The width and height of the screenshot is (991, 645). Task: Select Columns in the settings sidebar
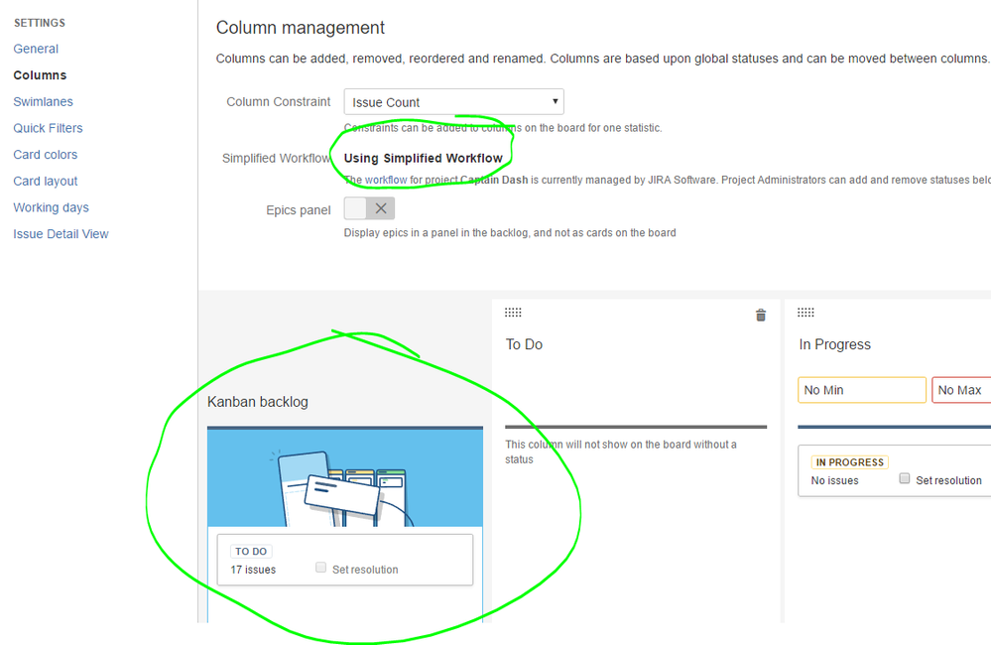40,75
